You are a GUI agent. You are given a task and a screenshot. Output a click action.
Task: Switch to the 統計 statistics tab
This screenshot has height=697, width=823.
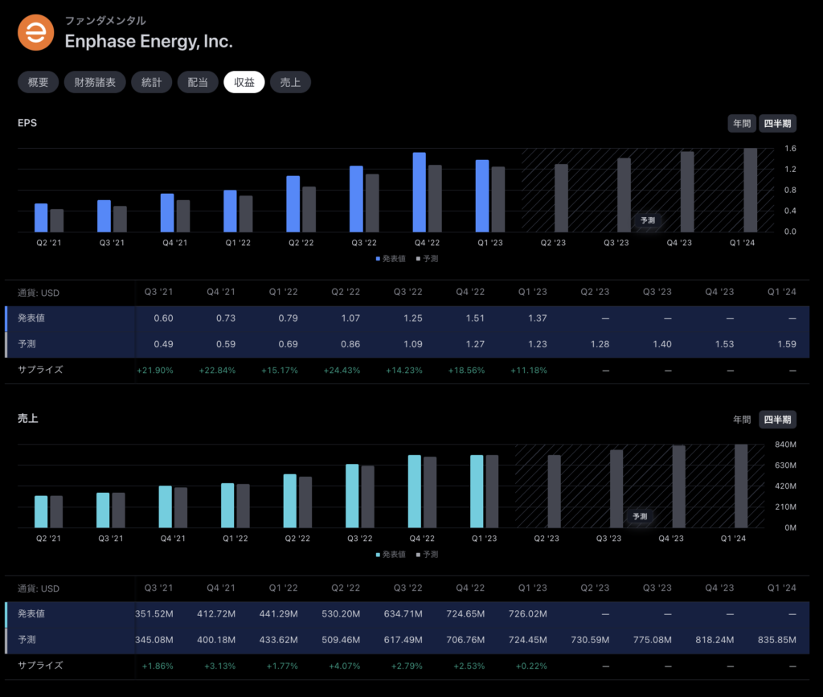[151, 82]
